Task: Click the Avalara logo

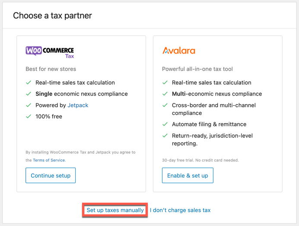Action: (x=179, y=51)
